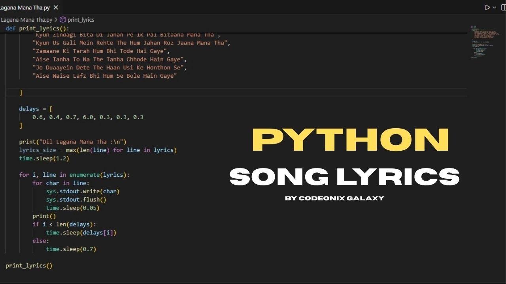Click the time.sleep(0.05) line
Viewport: 506px width, 284px height.
click(x=73, y=208)
